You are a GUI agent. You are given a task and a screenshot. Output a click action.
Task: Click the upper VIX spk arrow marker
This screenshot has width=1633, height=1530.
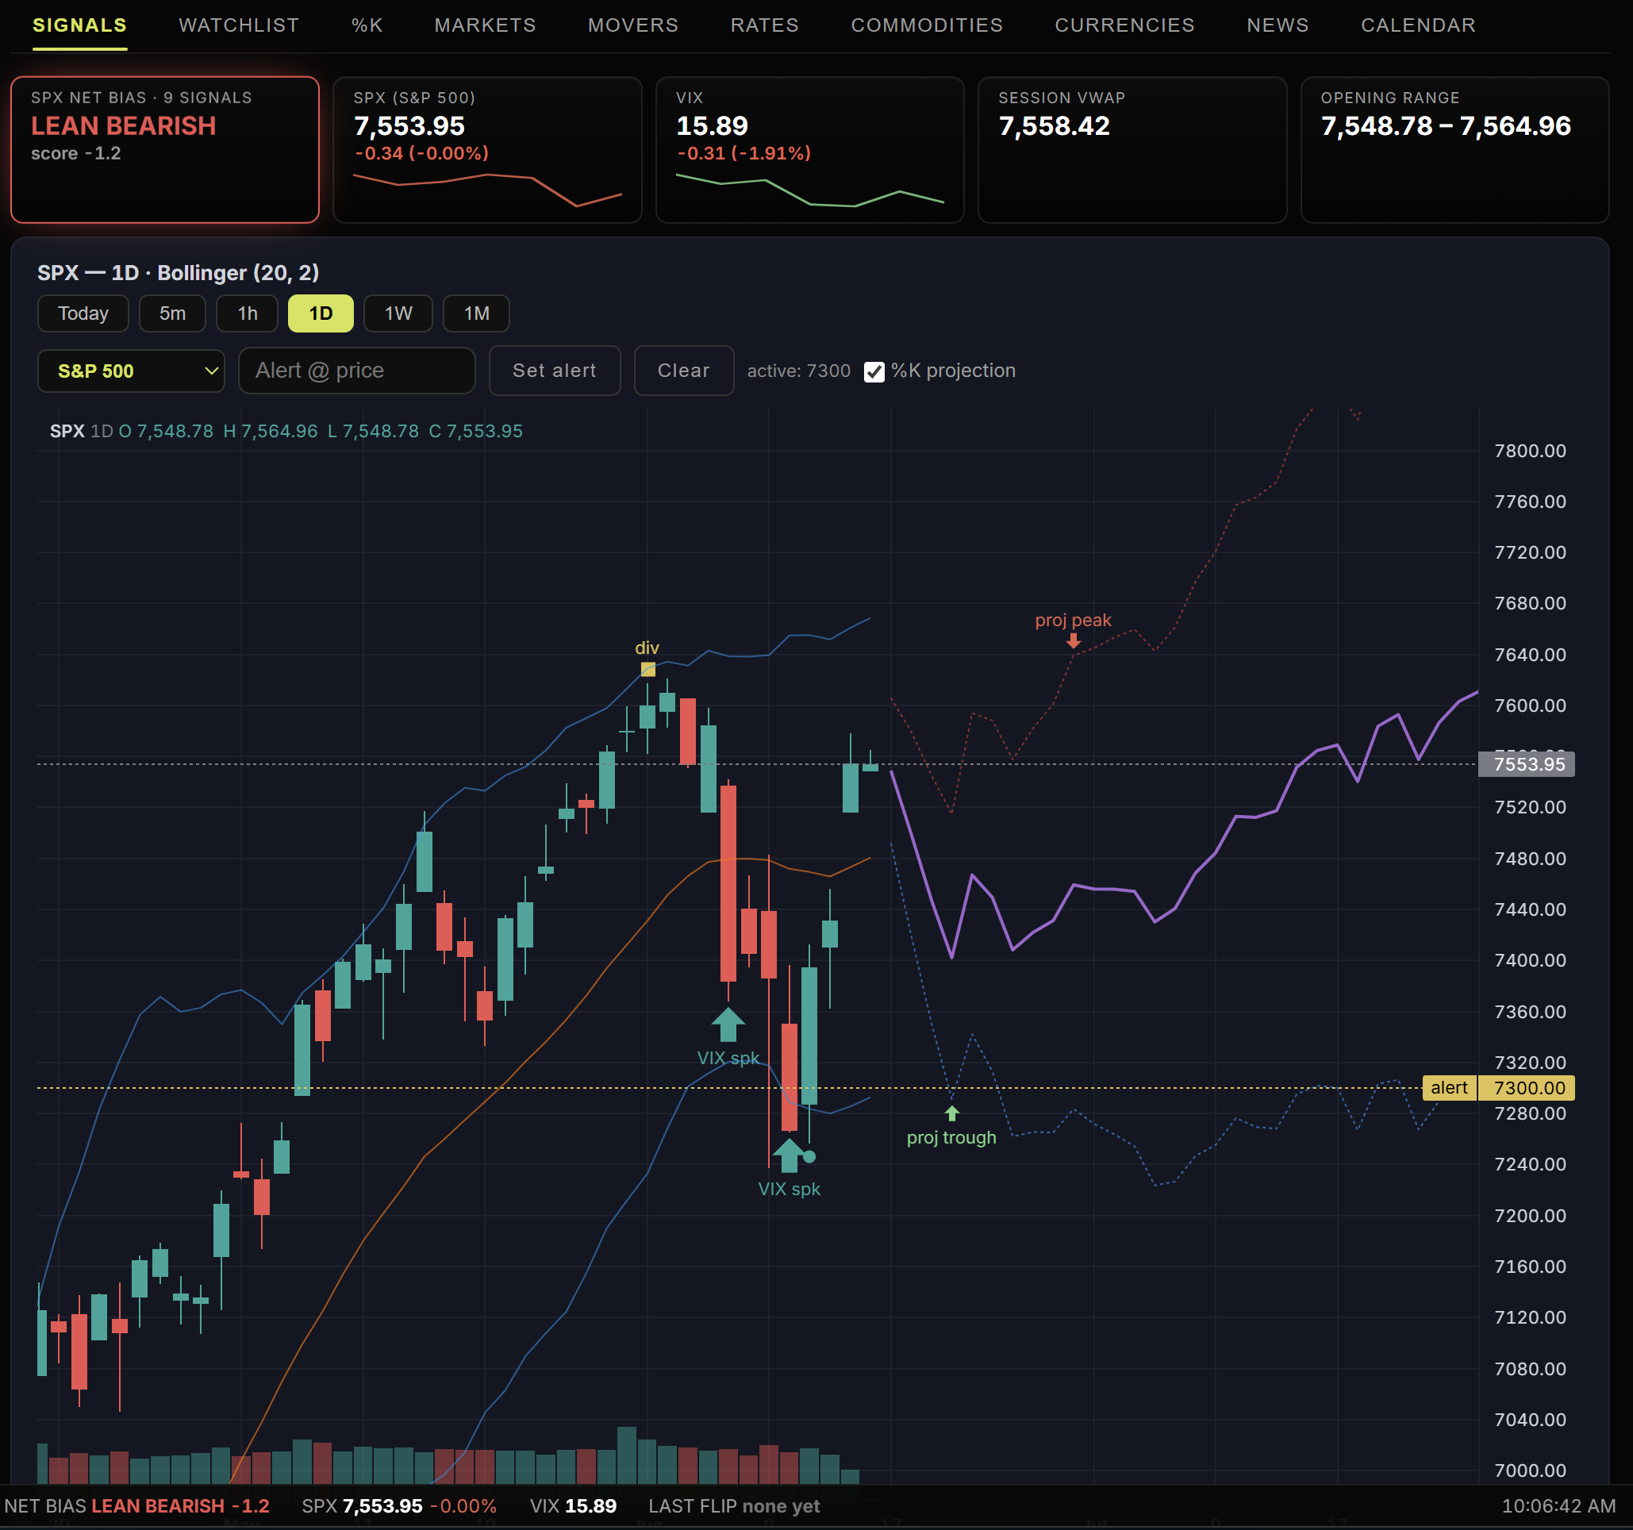(x=728, y=1024)
